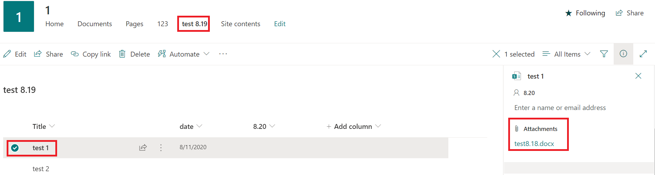The image size is (655, 175).
Task: Open the filter pane funnel icon
Action: click(x=604, y=54)
